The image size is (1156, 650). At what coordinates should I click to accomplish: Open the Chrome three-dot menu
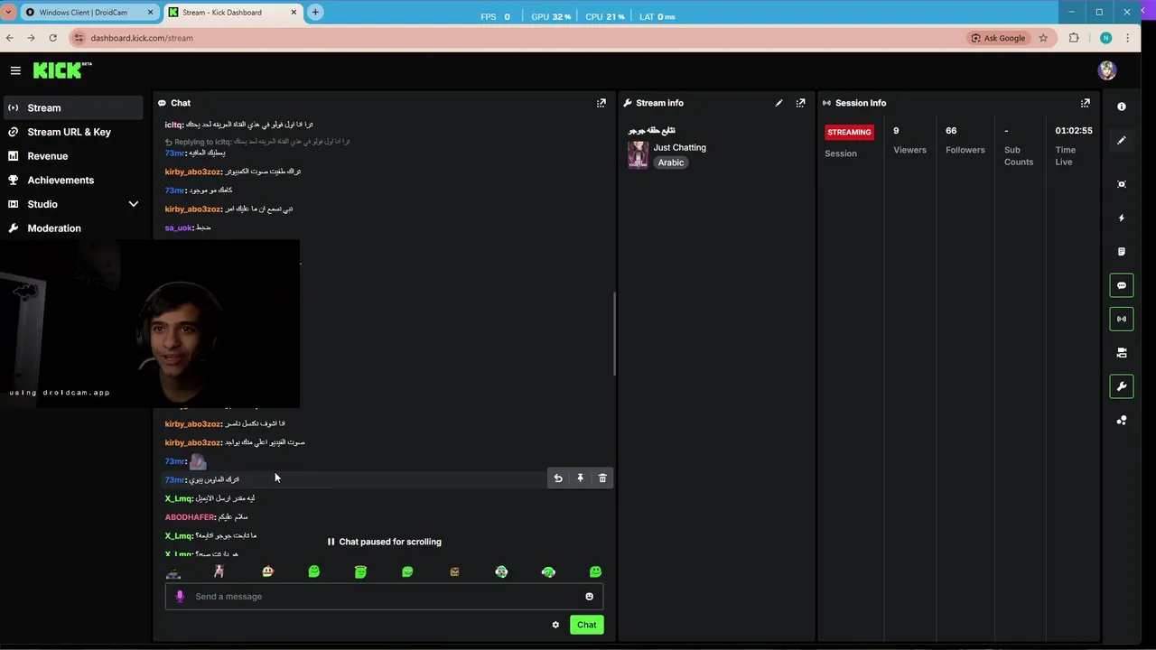1128,38
